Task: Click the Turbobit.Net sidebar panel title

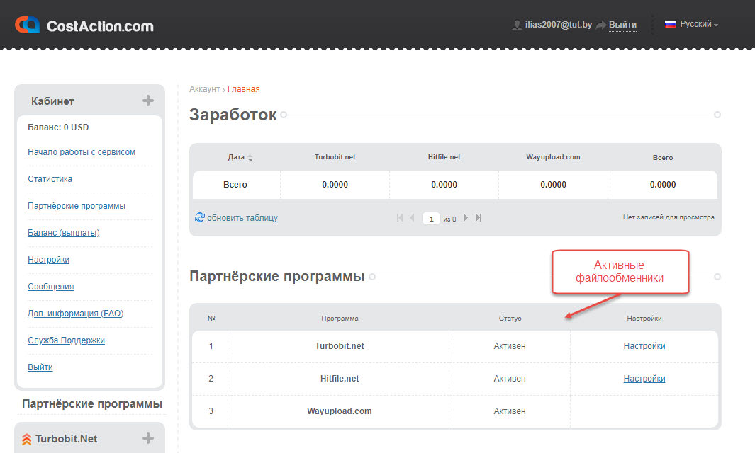Action: point(67,439)
